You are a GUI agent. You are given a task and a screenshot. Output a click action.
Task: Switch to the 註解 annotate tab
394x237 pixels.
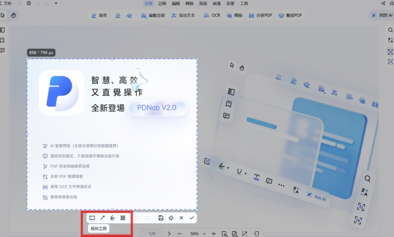click(x=162, y=3)
